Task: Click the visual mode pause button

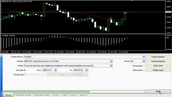Action: click(49, 75)
